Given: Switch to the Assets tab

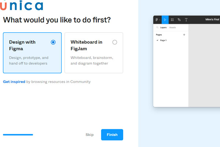Looking at the screenshot, I should (172, 28).
